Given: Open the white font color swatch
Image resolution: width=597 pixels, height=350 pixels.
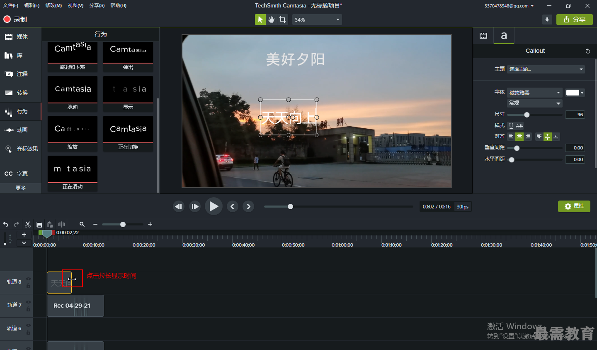Looking at the screenshot, I should [x=575, y=93].
